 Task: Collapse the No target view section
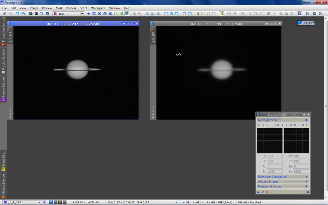pos(306,120)
